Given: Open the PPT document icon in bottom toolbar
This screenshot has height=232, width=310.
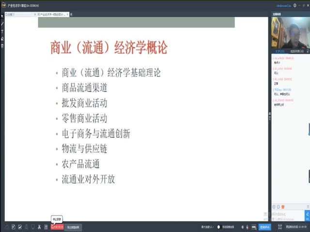Looking at the screenshot, I should 13,227.
